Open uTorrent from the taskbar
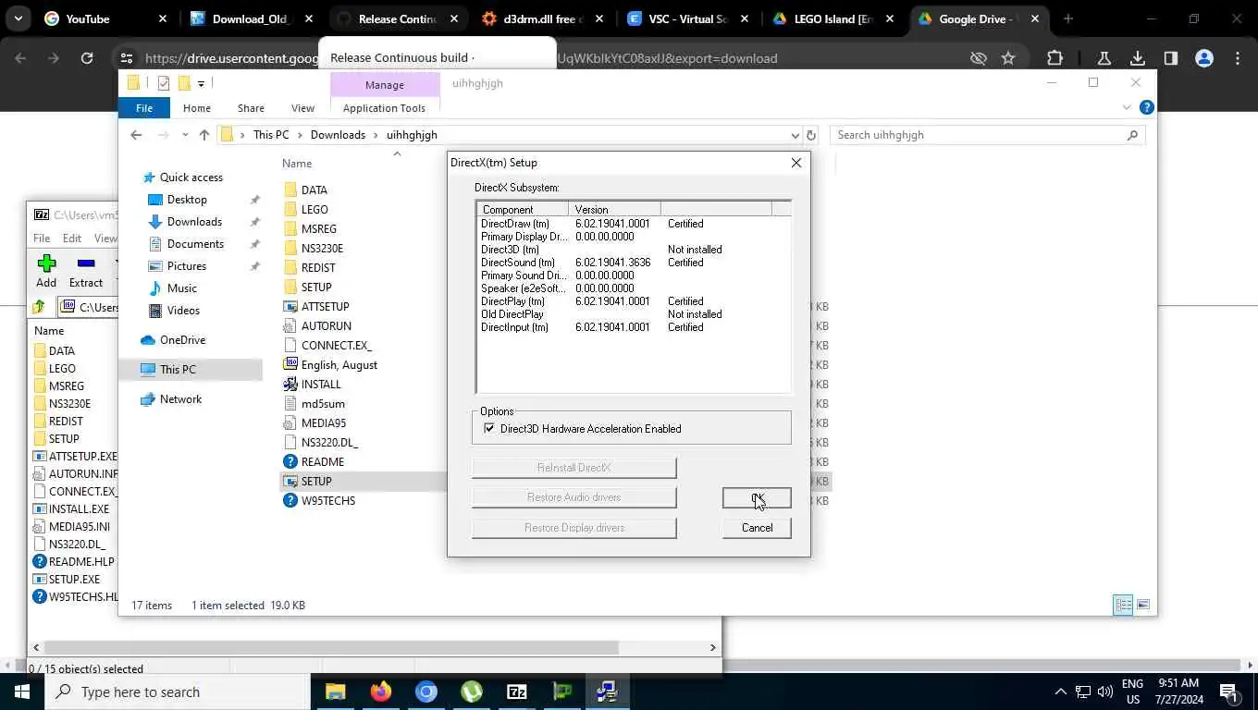1258x710 pixels. coord(472,692)
